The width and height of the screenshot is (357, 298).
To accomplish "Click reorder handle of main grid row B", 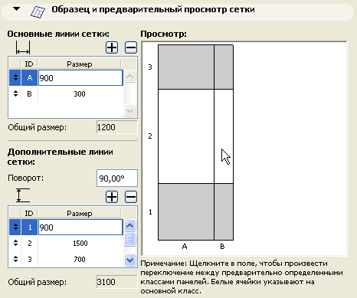I will coord(15,93).
